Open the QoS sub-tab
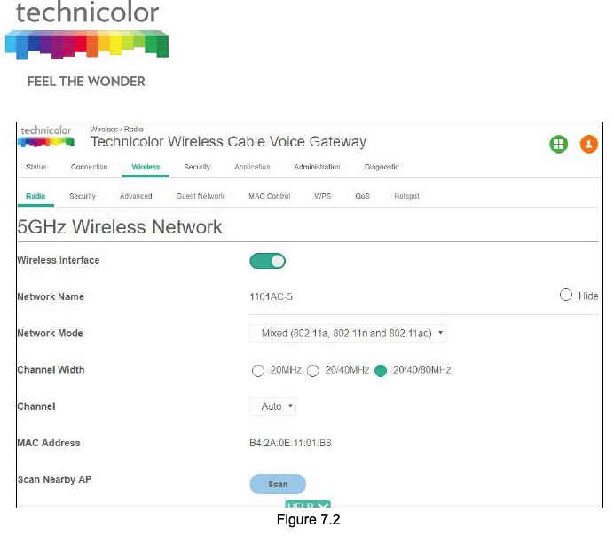Viewport: 614px width, 536px height. [363, 196]
